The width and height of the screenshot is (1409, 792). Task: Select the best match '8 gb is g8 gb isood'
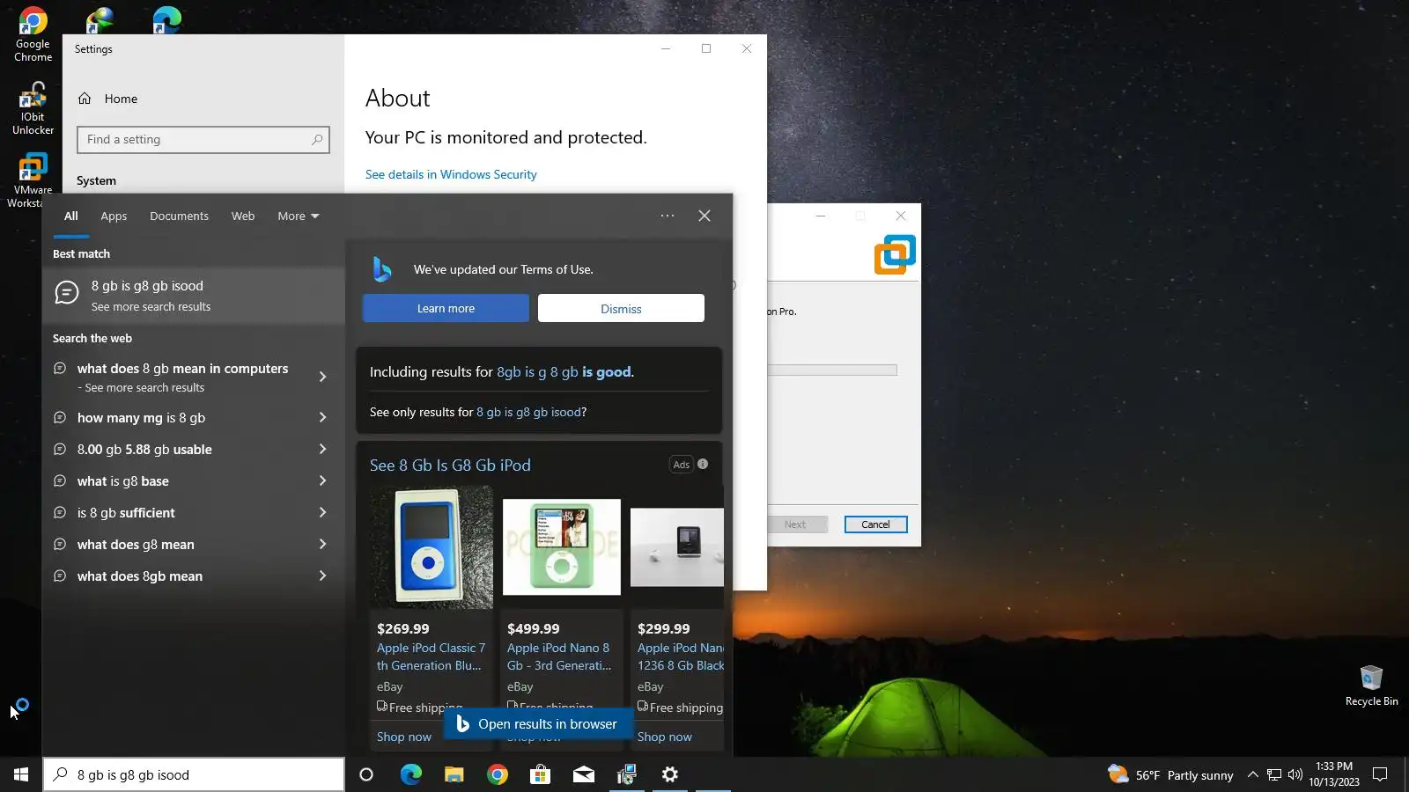(194, 296)
